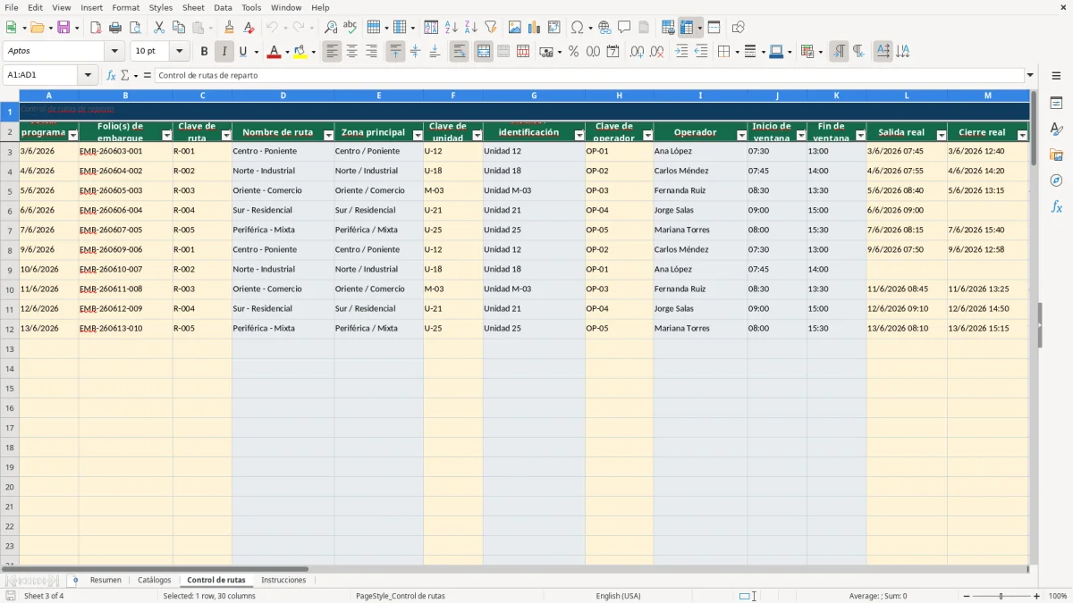Insert an image via toolbar icon
The width and height of the screenshot is (1073, 603).
point(515,28)
